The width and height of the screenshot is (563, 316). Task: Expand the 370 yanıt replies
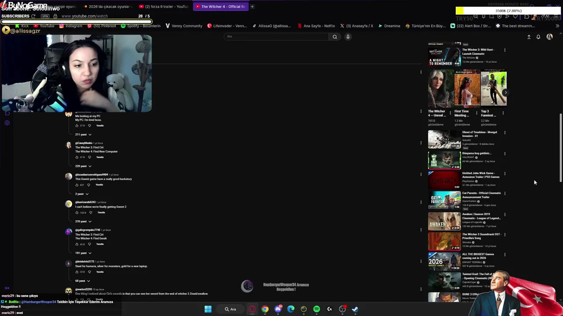(x=83, y=221)
